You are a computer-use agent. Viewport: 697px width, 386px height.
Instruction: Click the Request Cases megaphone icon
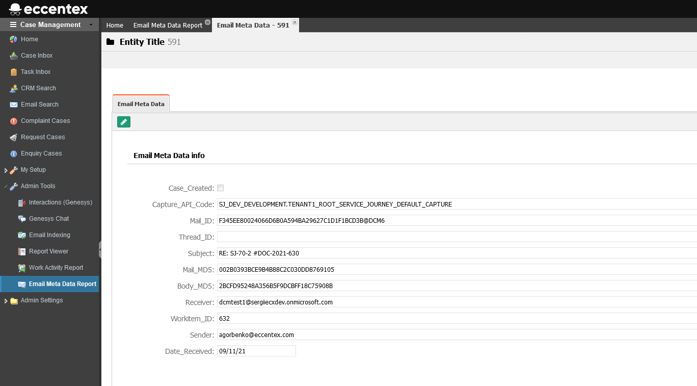(14, 137)
